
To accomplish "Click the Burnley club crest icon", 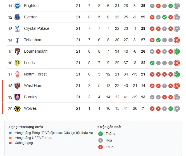I will [17, 97].
